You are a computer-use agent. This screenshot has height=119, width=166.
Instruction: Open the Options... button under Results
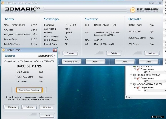152,53
